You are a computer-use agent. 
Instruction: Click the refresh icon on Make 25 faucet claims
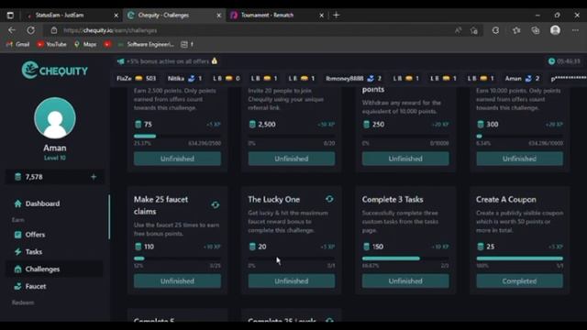point(216,205)
